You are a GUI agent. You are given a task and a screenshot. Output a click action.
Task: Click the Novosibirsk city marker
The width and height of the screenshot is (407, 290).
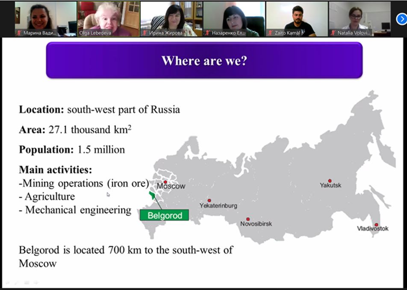(x=248, y=219)
